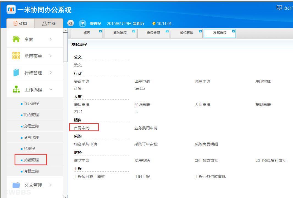Start the 发文 workflow

[x=78, y=65]
